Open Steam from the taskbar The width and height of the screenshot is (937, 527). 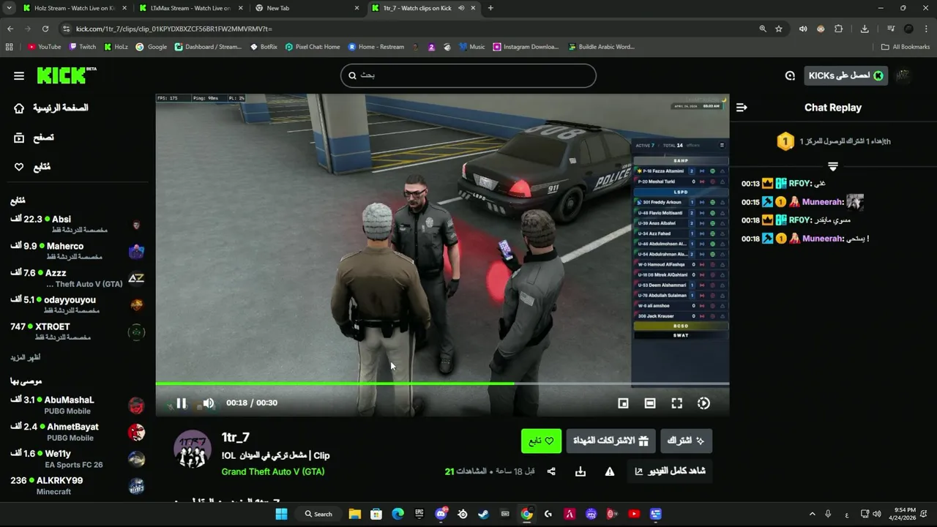point(483,514)
